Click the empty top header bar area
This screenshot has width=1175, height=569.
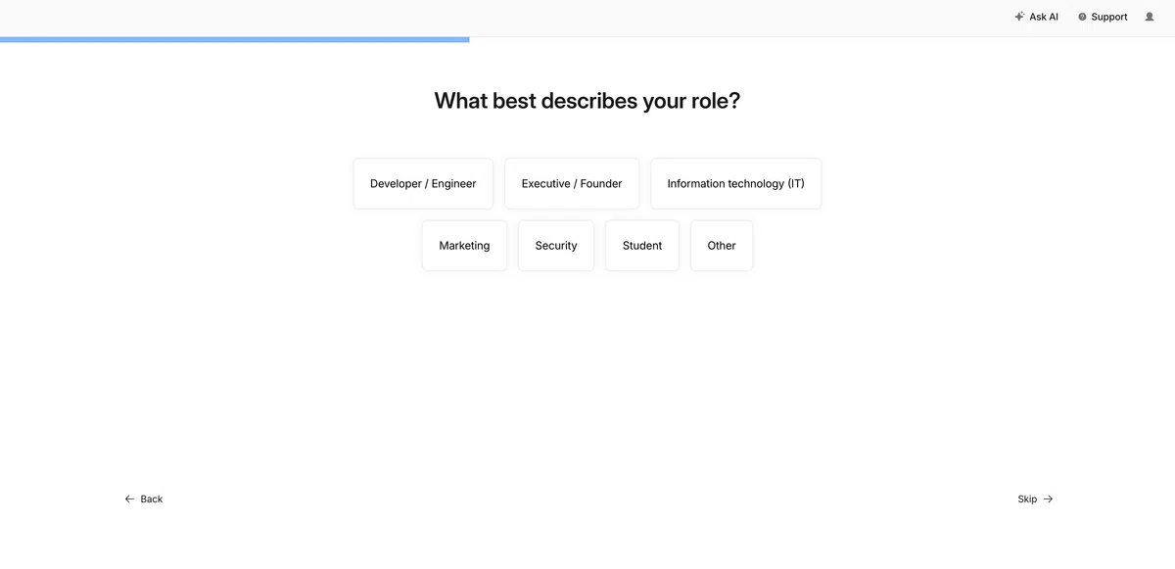pos(490,18)
